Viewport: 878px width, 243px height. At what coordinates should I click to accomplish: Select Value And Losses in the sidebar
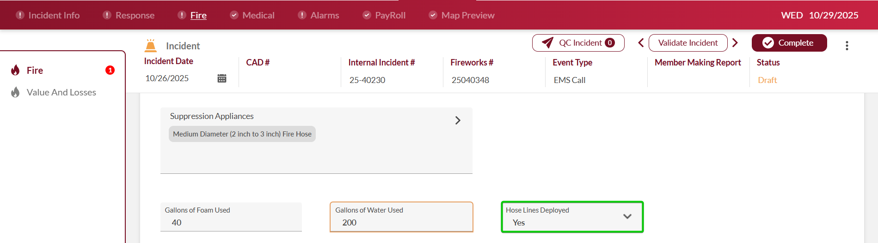click(x=61, y=92)
